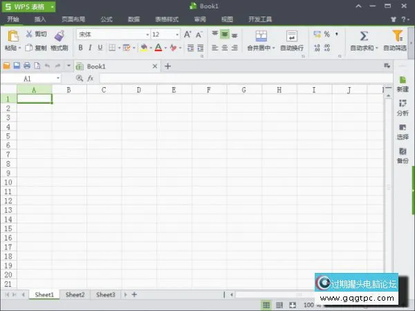This screenshot has height=311, width=415.
Task: Switch to the Insert (插入) ribbon tab
Action: [x=40, y=19]
